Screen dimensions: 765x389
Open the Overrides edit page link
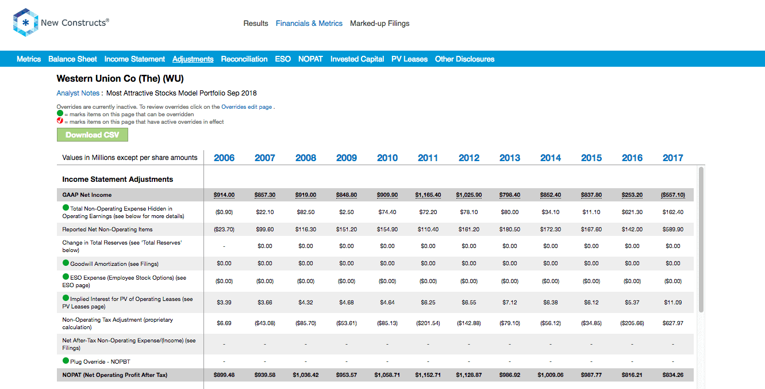(247, 107)
